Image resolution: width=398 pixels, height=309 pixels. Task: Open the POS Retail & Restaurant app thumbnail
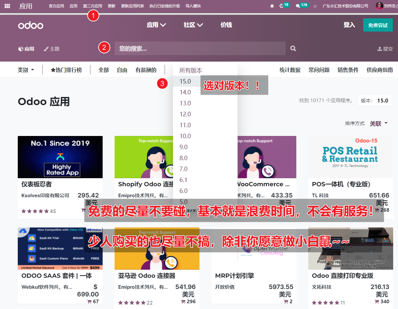click(351, 157)
